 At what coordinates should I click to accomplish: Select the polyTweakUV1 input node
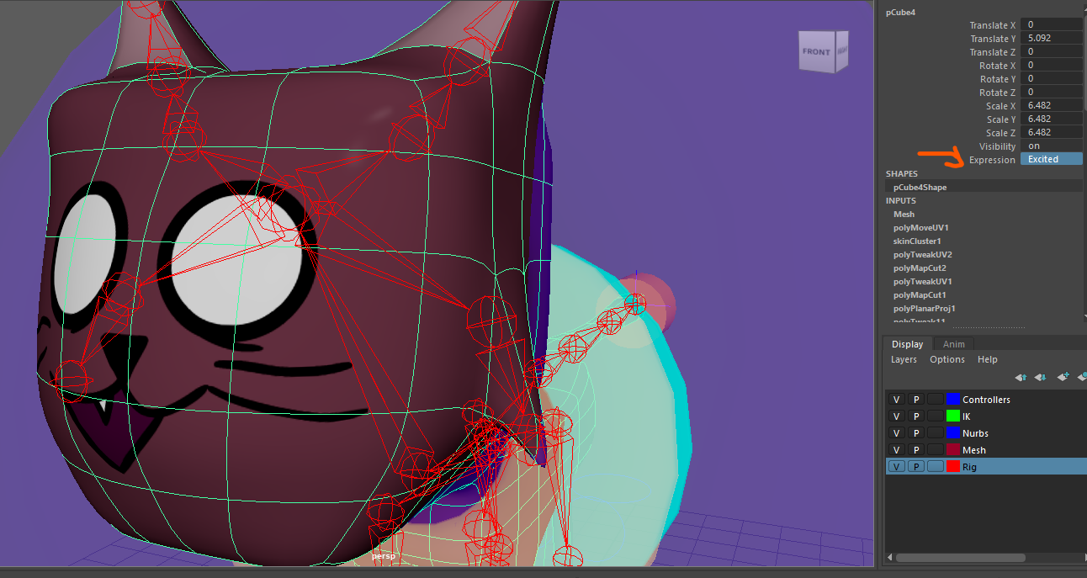pyautogui.click(x=922, y=281)
